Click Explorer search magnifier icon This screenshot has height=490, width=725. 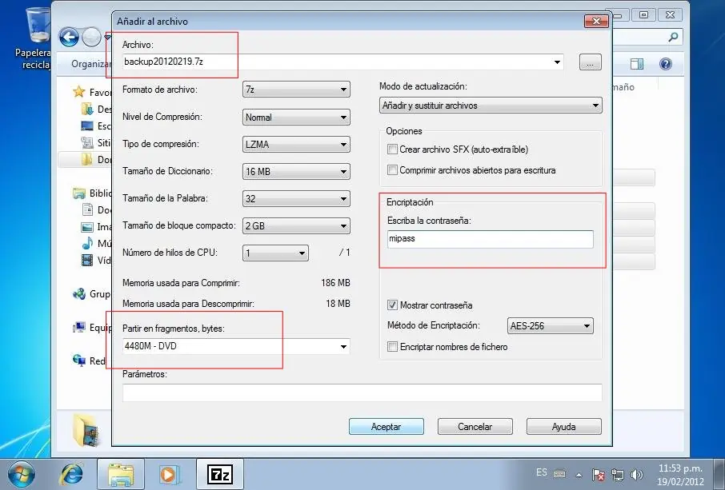(673, 37)
